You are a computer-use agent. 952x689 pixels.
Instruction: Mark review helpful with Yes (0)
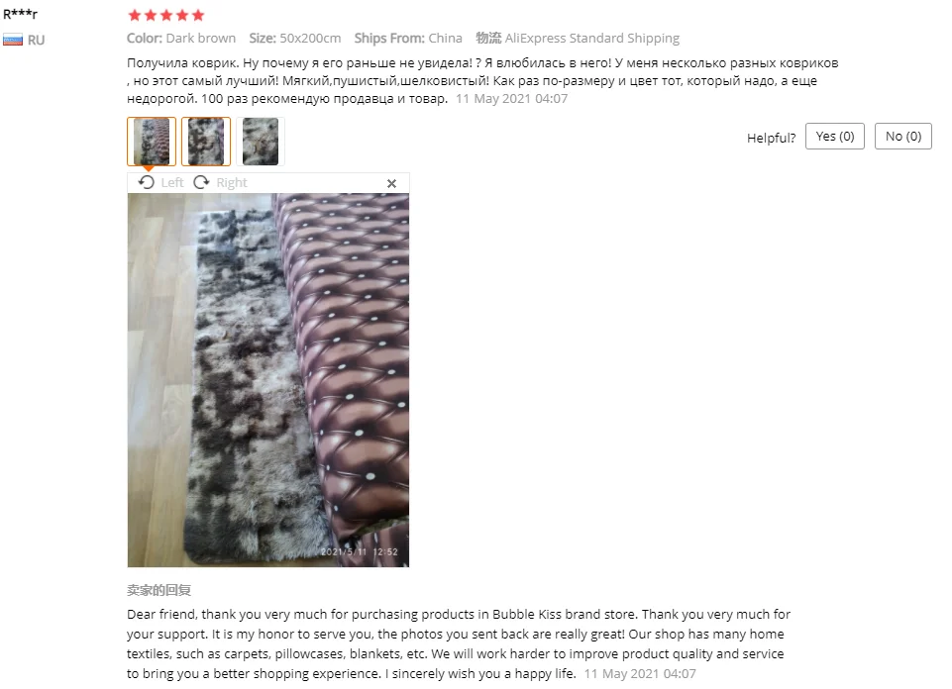pos(835,137)
